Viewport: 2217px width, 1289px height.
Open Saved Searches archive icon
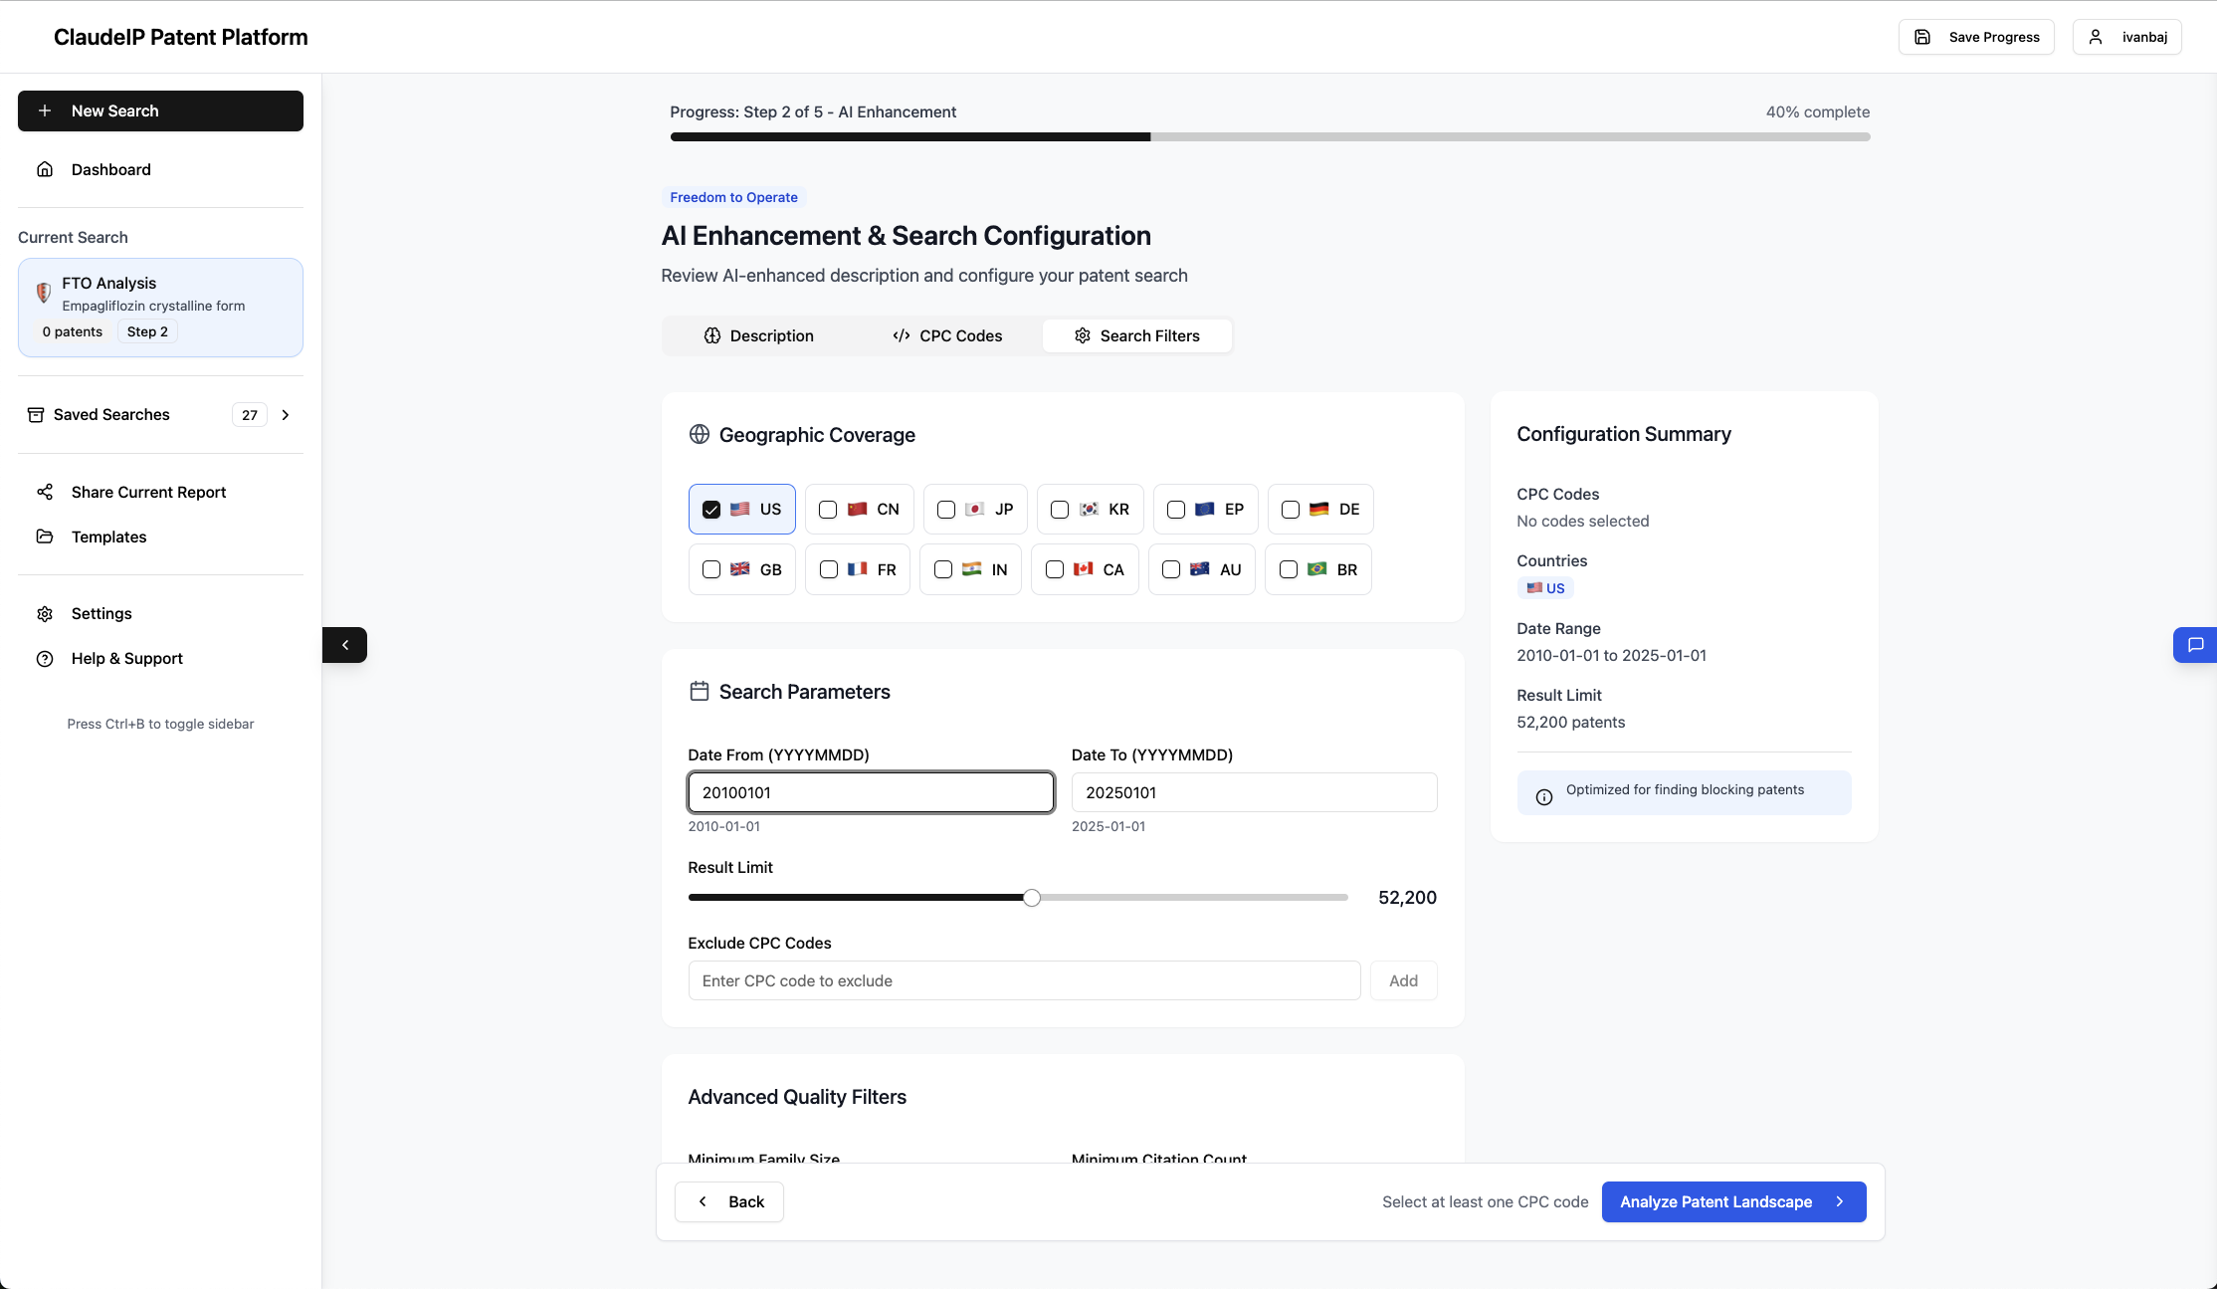coord(36,414)
